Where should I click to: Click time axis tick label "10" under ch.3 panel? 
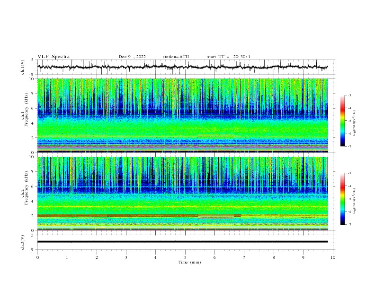pos(333,257)
